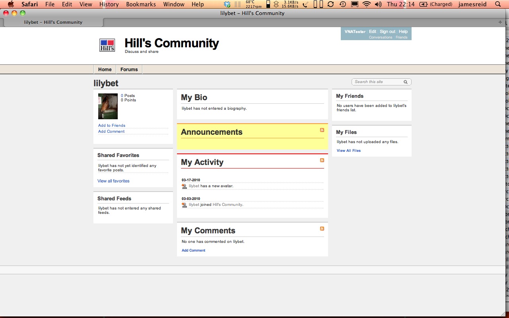This screenshot has width=509, height=318.
Task: Click the My Friends heading
Action: [x=350, y=96]
